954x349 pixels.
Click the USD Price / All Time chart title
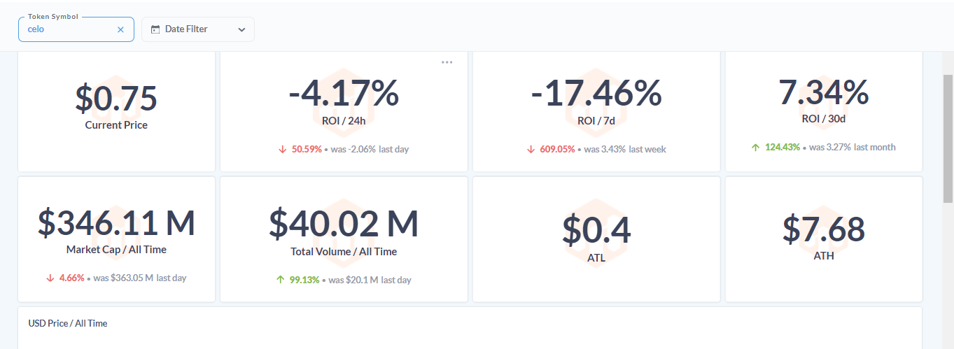68,323
